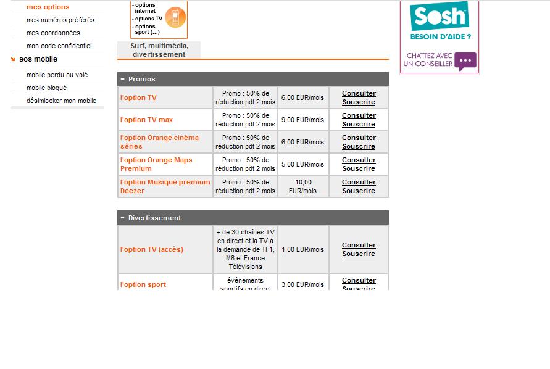Click Consulter for l'option TV (accès)

click(x=359, y=245)
